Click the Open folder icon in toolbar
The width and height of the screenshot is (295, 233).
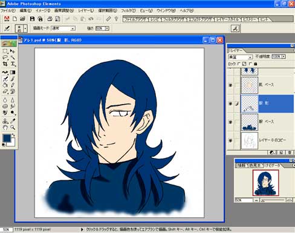[x=22, y=19]
